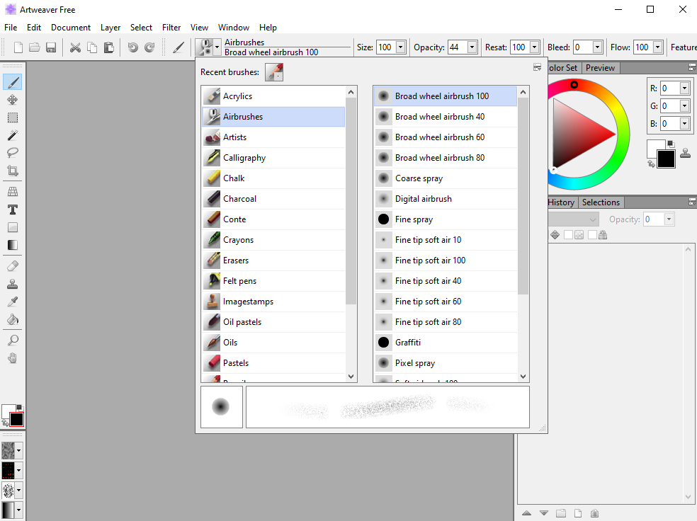Open the Resat dropdown
This screenshot has height=521, width=697.
coord(535,47)
